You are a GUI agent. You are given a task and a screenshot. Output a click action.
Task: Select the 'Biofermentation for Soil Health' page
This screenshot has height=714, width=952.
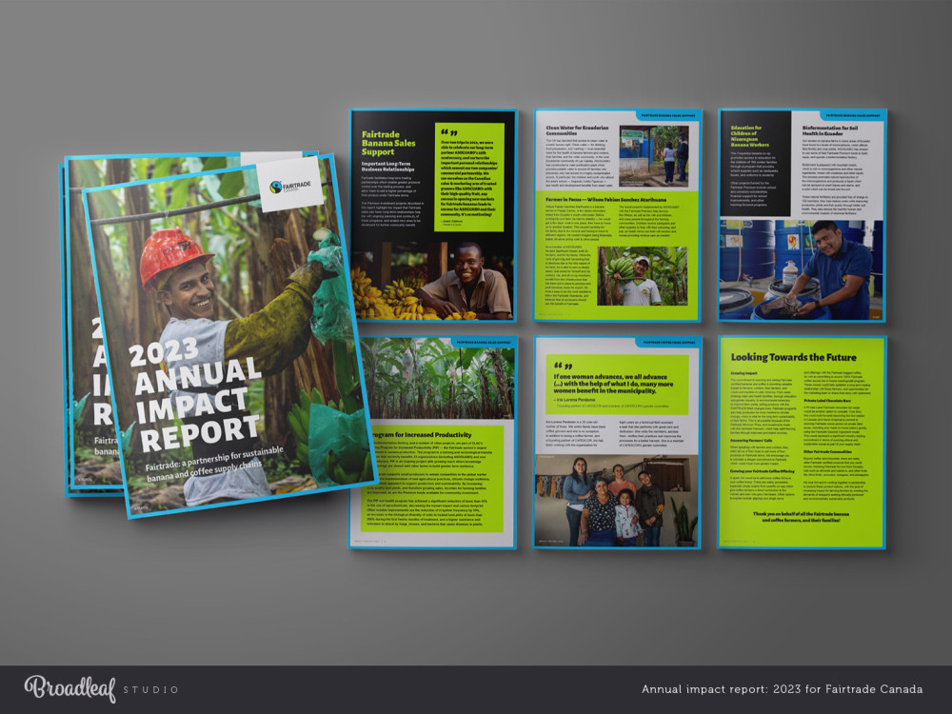pyautogui.click(x=802, y=215)
